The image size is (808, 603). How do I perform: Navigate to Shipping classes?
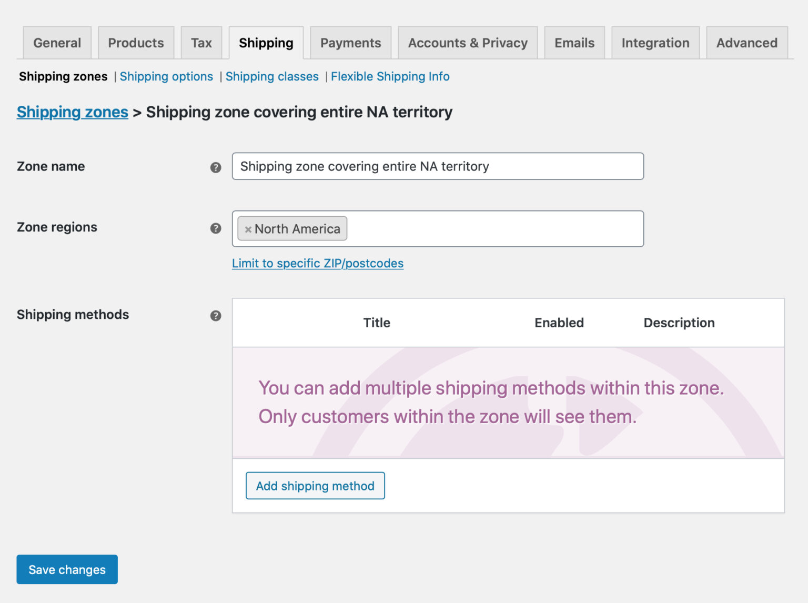tap(272, 76)
